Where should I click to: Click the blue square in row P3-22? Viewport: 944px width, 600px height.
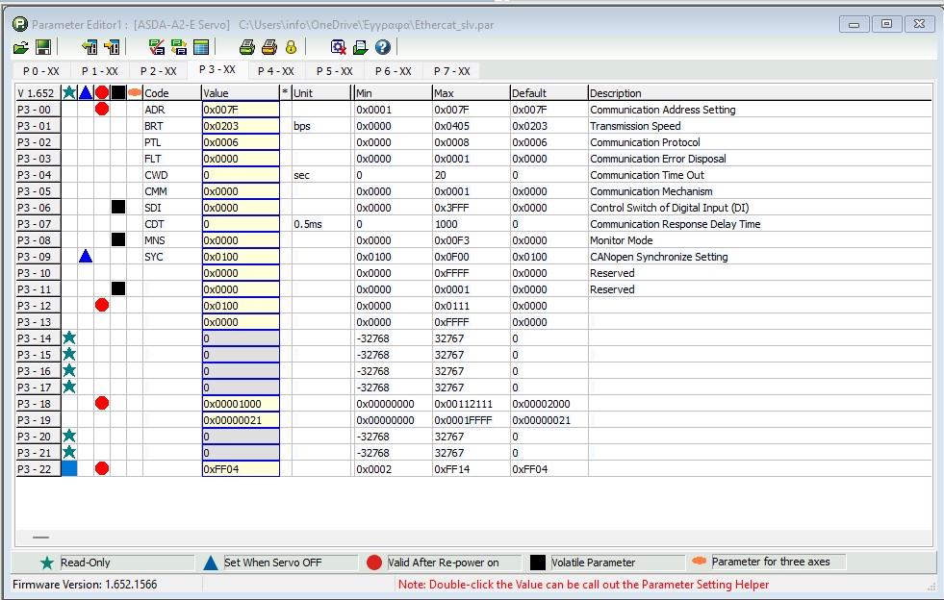click(69, 469)
